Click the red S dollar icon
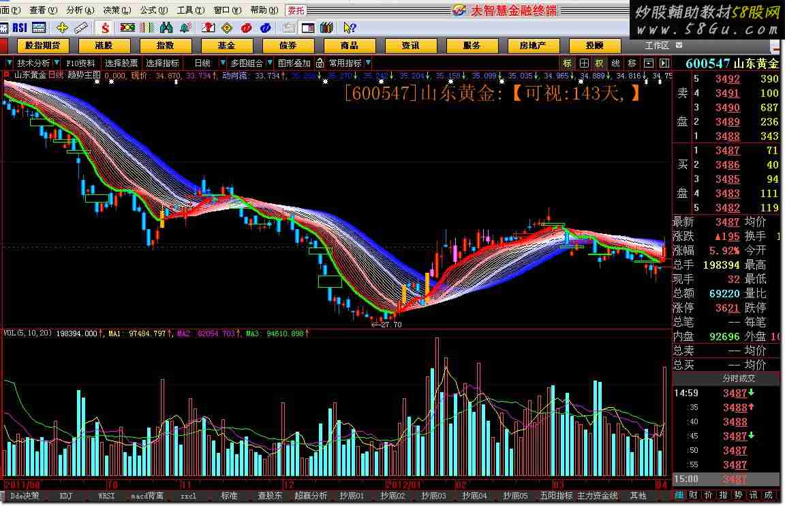This screenshot has width=785, height=506. pyautogui.click(x=105, y=27)
